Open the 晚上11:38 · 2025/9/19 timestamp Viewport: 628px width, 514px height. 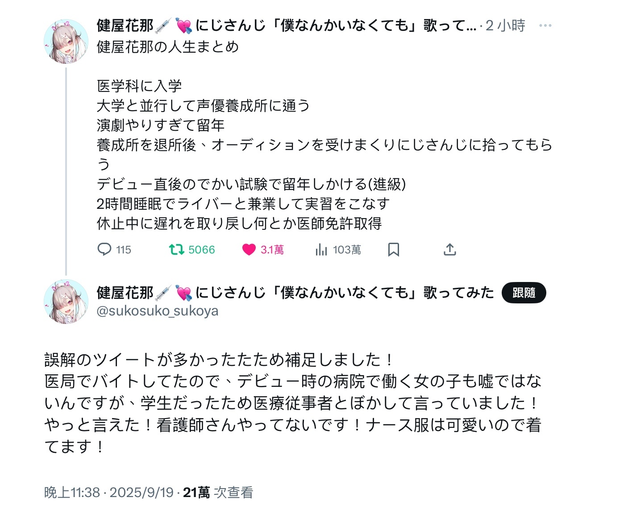pos(108,492)
